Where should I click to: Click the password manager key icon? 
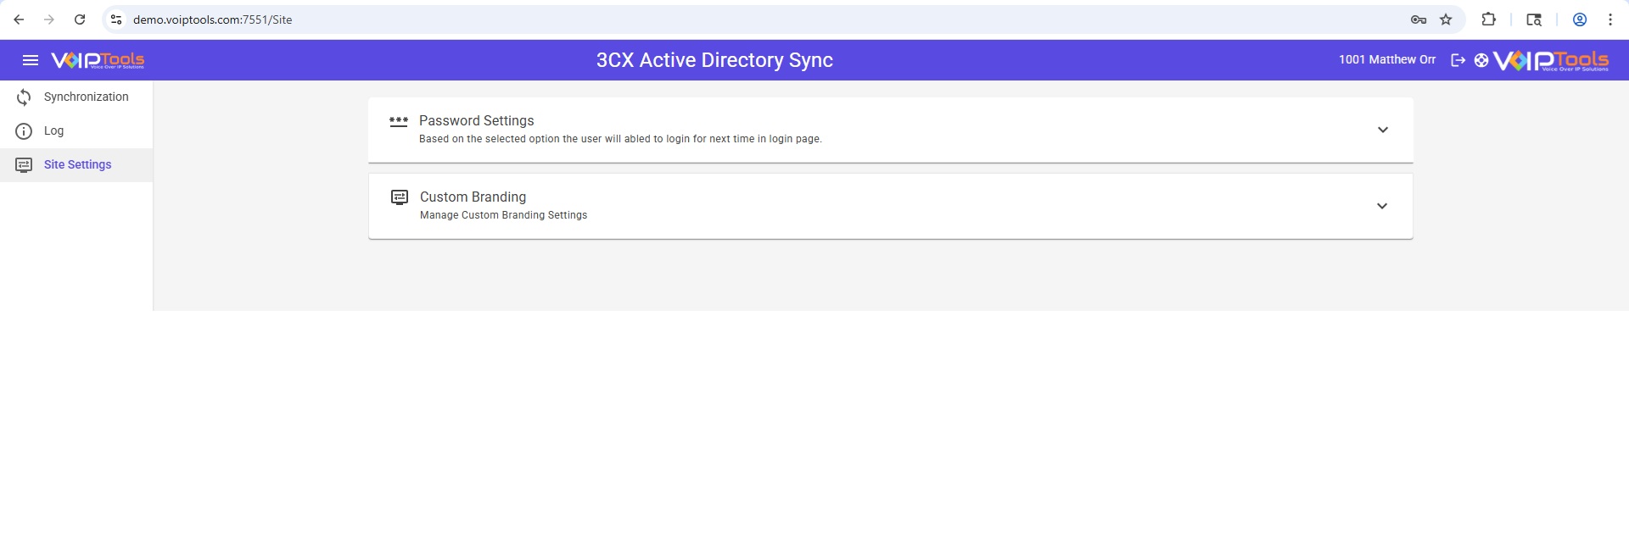[1418, 19]
